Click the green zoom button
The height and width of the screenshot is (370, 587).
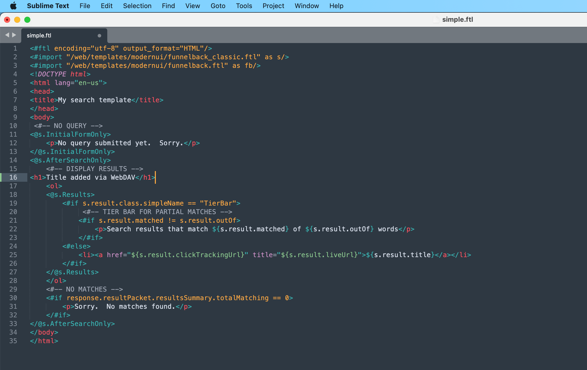click(27, 19)
